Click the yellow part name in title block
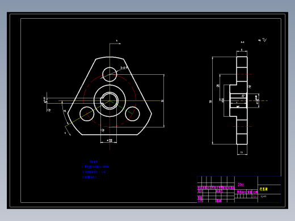Image resolution: width=295 pixels, height=221 pixels. click(x=264, y=189)
